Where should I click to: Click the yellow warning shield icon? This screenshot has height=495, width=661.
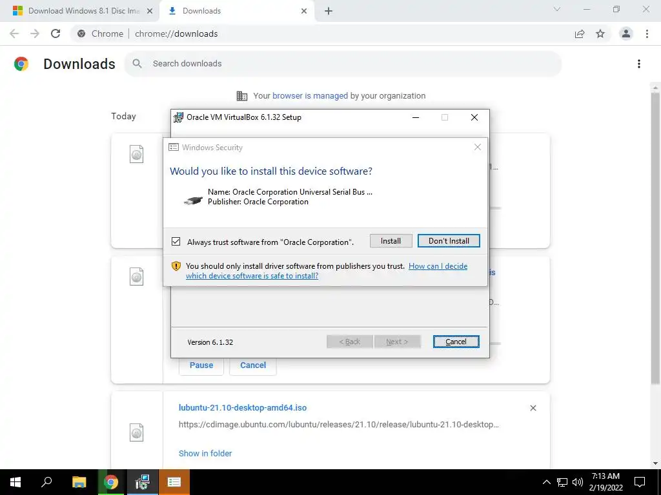(x=176, y=266)
